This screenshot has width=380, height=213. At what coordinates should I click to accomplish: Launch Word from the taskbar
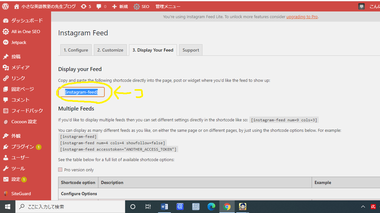click(164, 207)
